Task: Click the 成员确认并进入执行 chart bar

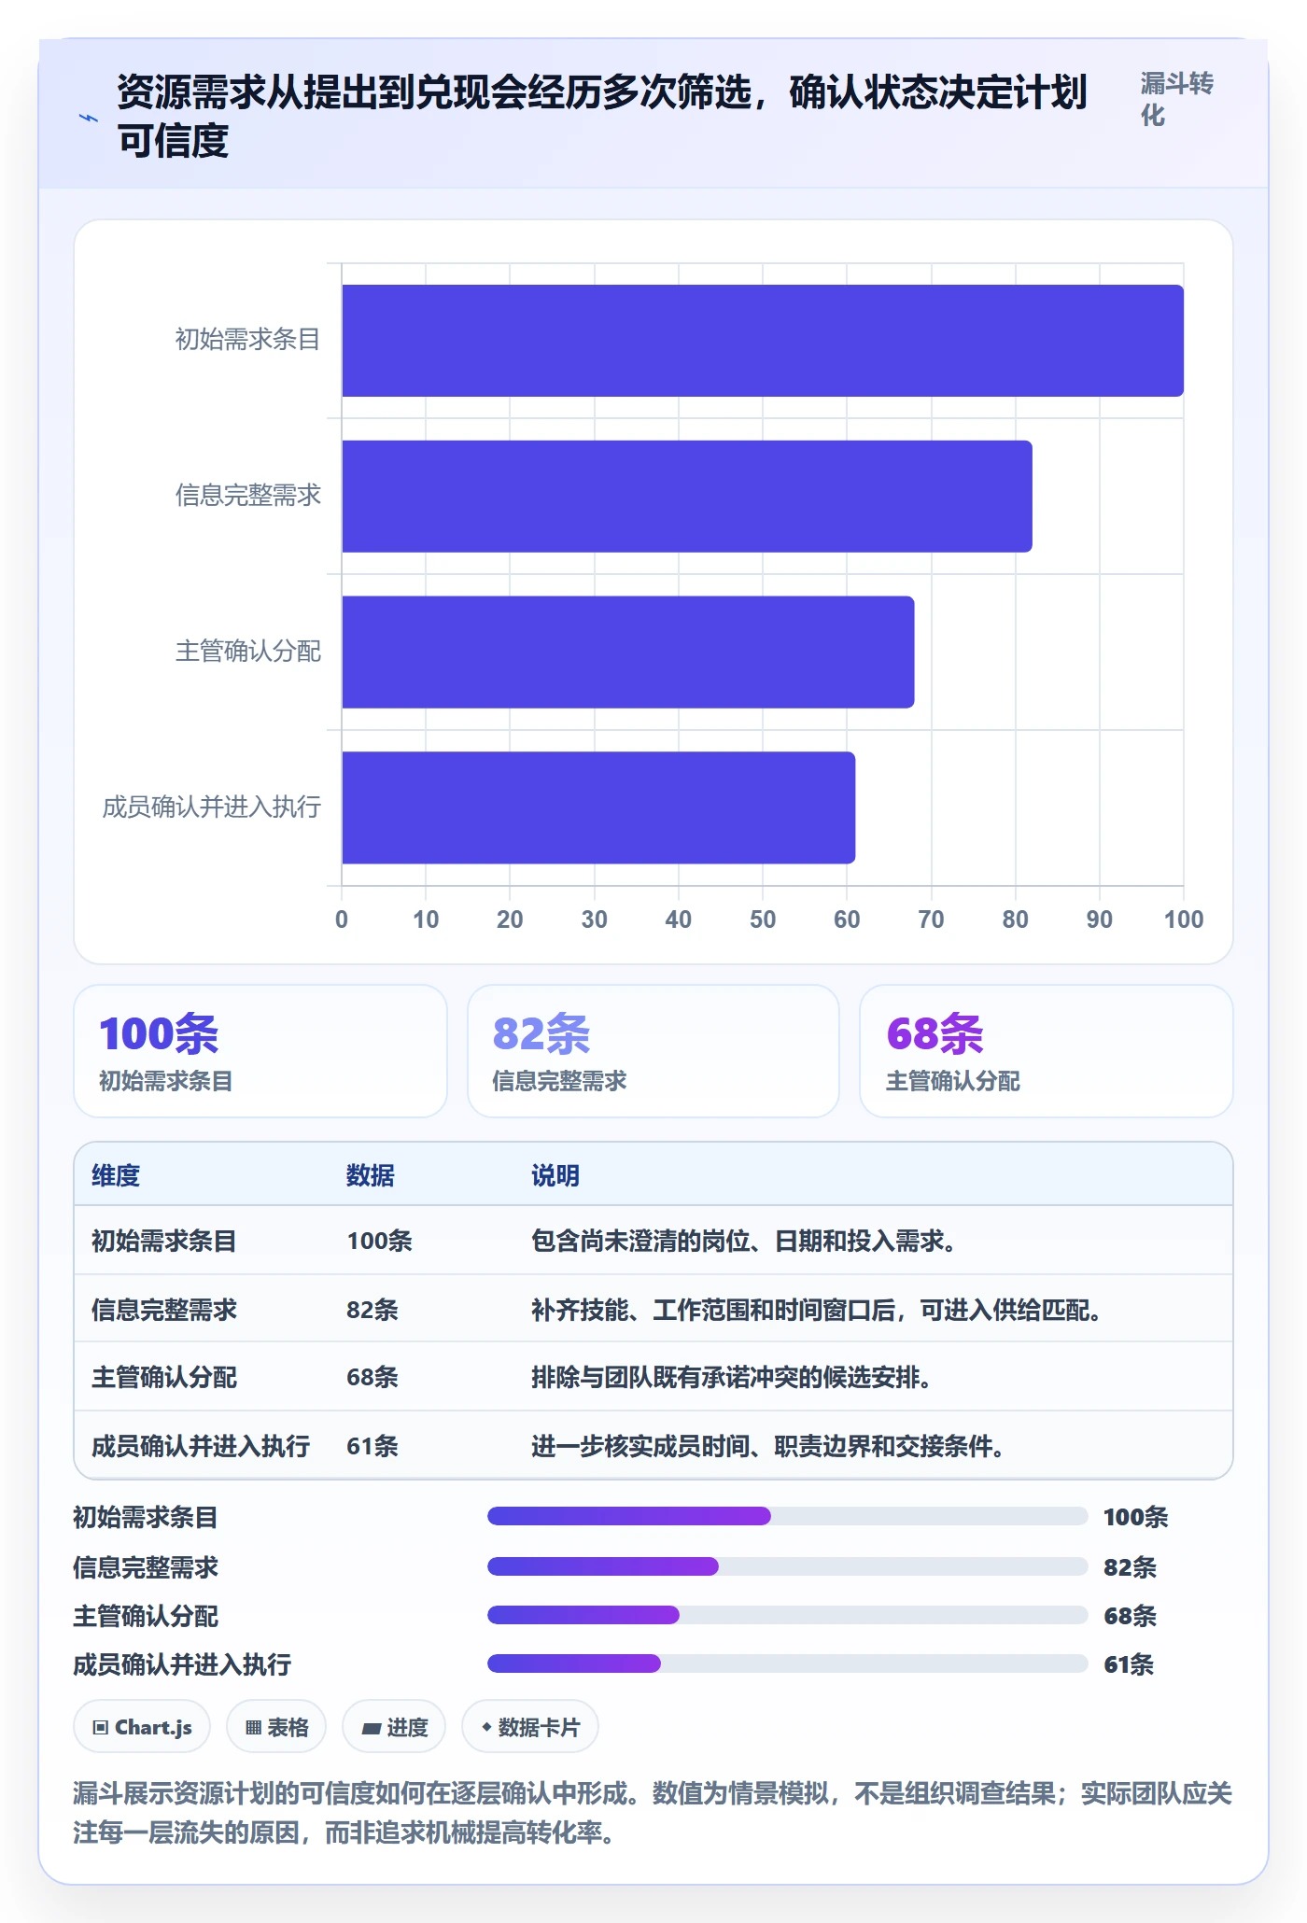Action: (598, 807)
